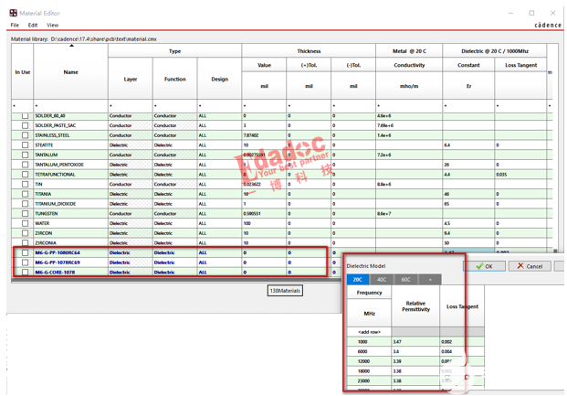Click the Constant column filter field
Image resolution: width=567 pixels, height=396 pixels.
tap(468, 106)
